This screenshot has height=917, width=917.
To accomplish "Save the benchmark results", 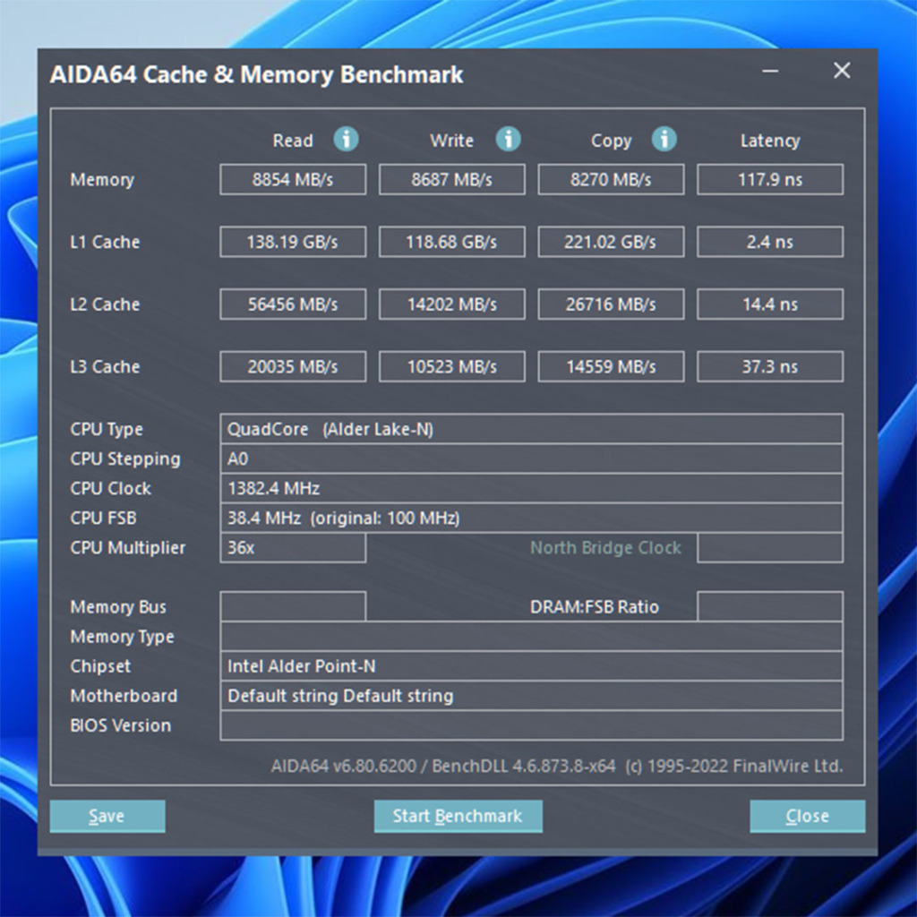I will pos(107,816).
